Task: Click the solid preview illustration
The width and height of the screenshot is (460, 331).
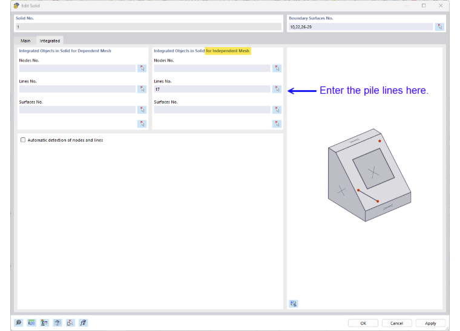Action: coord(369,175)
